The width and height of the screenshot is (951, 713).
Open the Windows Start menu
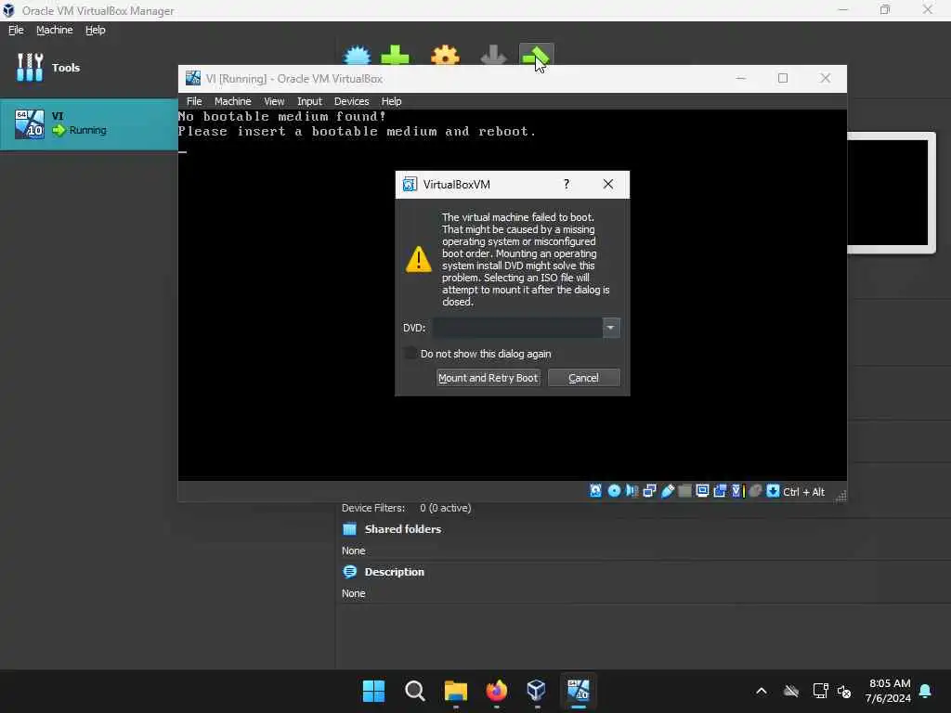click(x=373, y=691)
